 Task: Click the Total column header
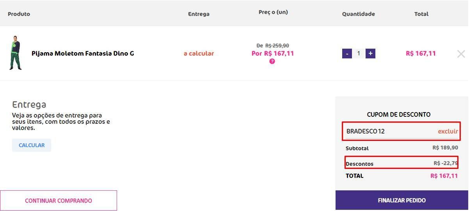coord(421,14)
